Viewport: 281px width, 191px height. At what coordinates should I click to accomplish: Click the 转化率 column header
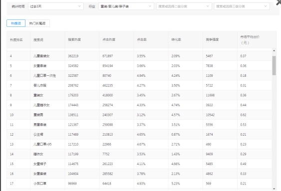pyautogui.click(x=176, y=39)
